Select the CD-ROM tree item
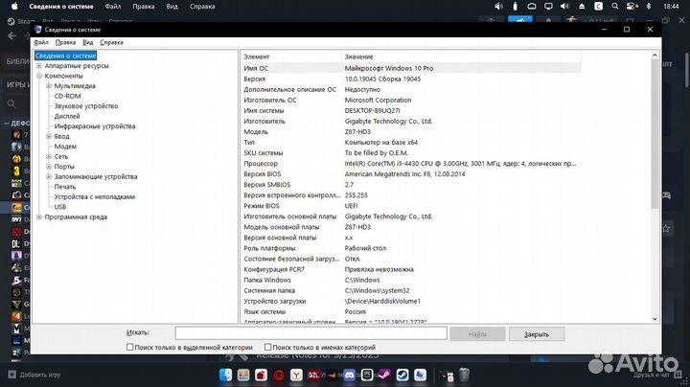The image size is (690, 387). click(67, 96)
